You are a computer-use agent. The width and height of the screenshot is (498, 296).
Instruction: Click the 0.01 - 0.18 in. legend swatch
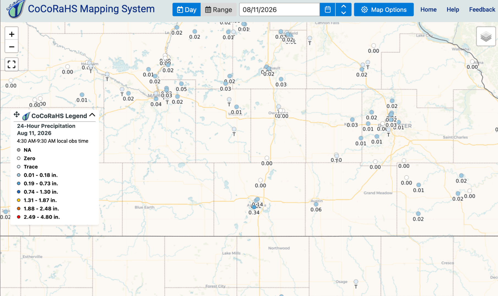(19, 175)
